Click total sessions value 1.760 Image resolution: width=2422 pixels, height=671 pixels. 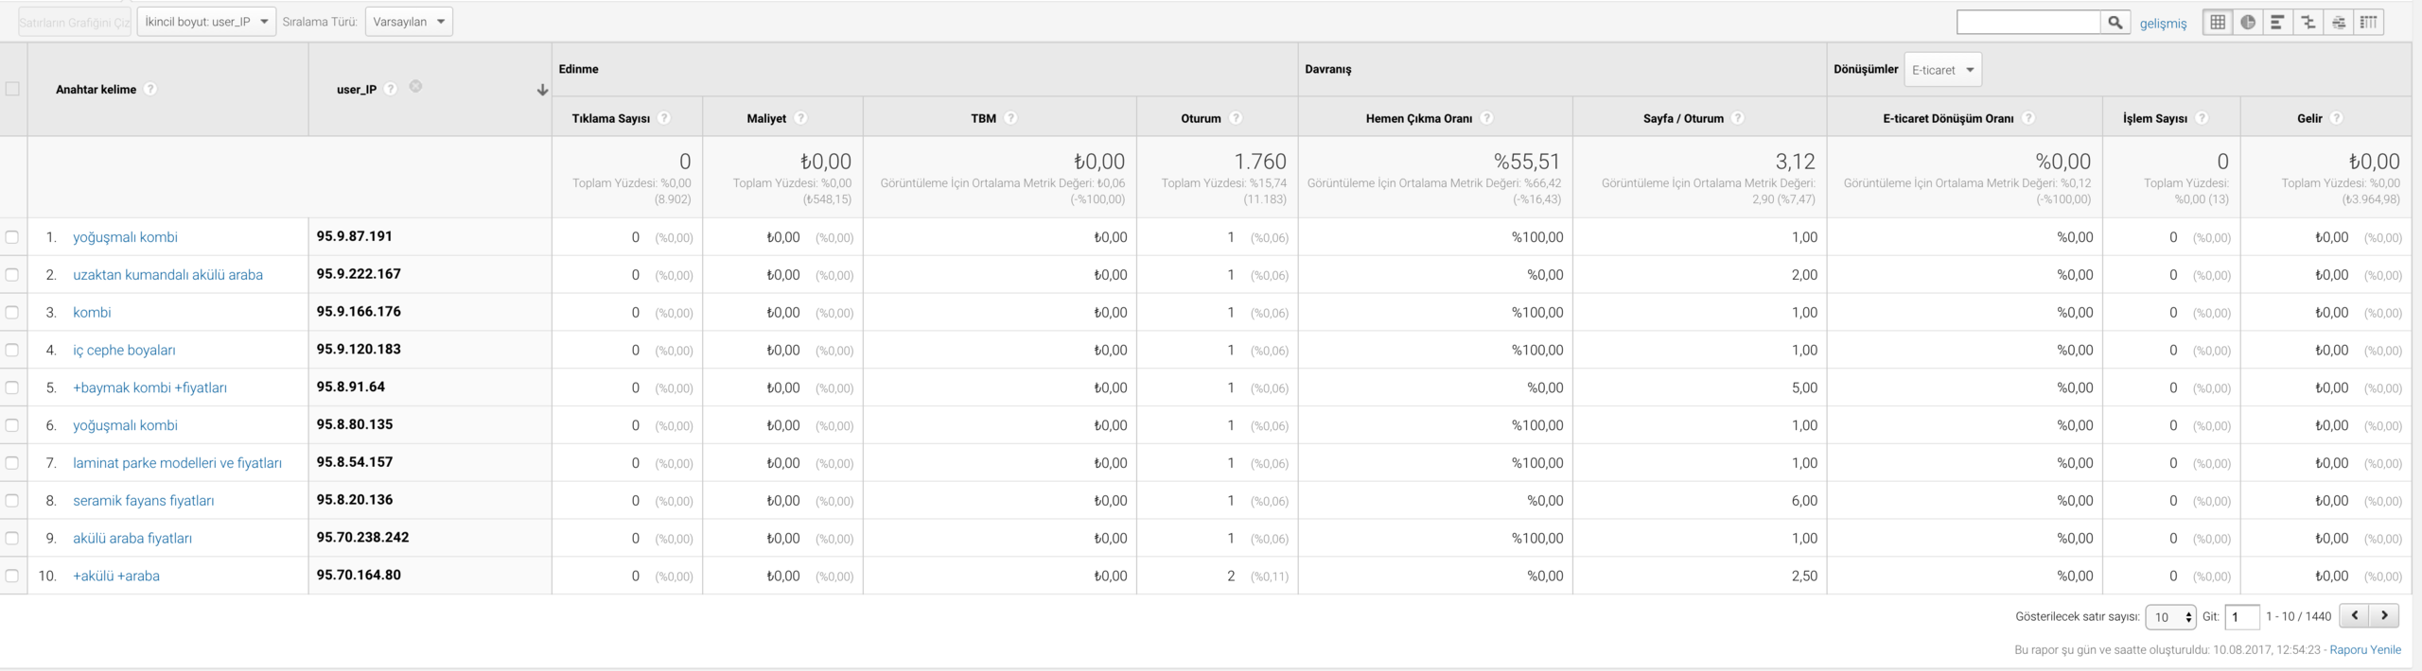(x=1259, y=162)
